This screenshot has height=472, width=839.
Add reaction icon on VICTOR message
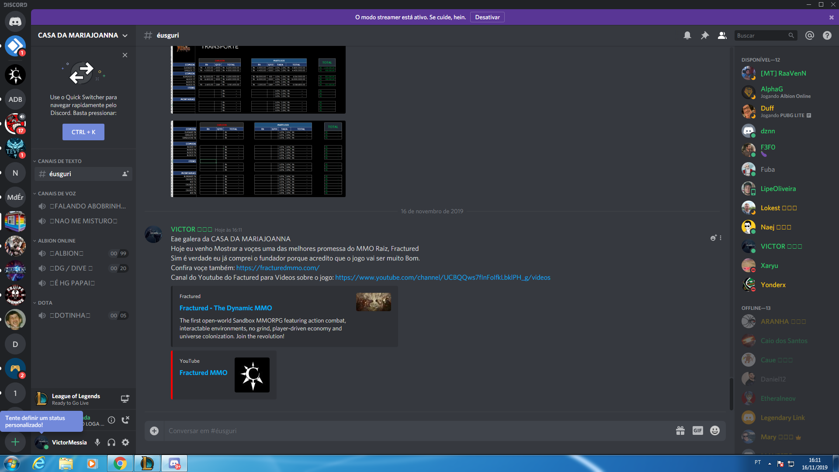click(714, 238)
